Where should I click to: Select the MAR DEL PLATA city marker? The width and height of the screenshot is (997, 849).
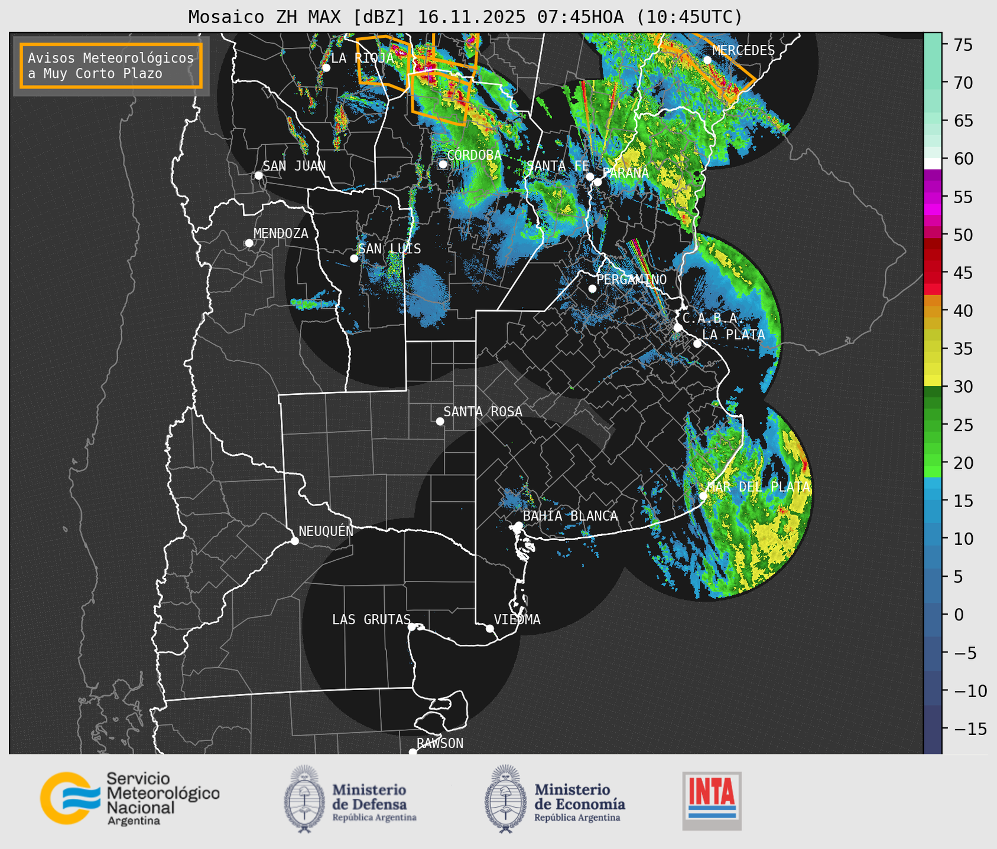703,496
